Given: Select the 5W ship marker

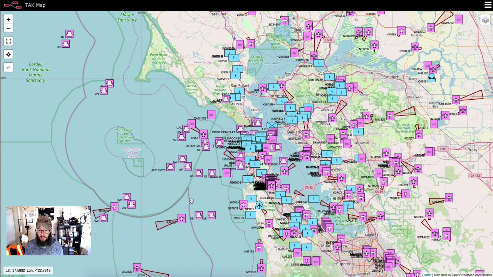Looking at the screenshot, I should pyautogui.click(x=127, y=197).
